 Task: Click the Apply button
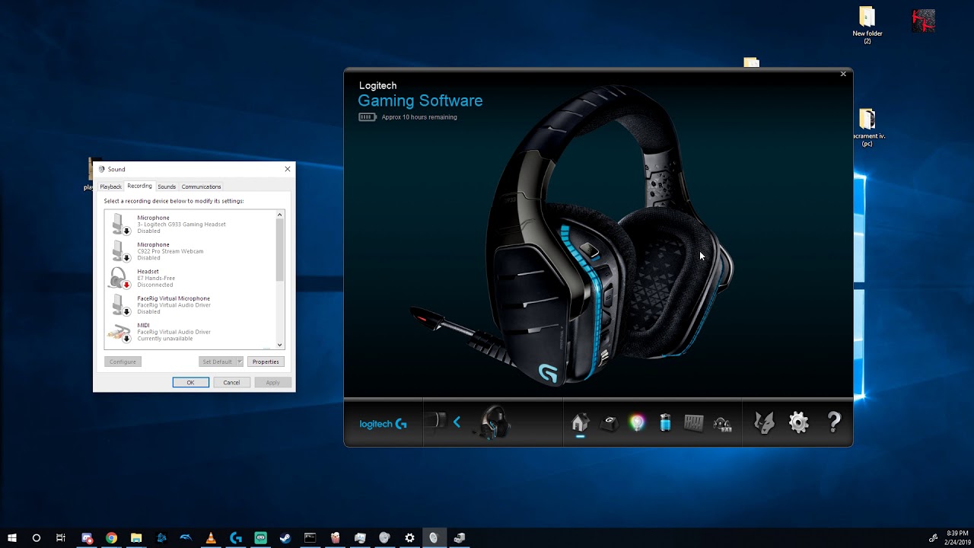click(x=272, y=382)
